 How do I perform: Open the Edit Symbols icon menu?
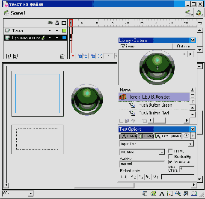coord(199,13)
